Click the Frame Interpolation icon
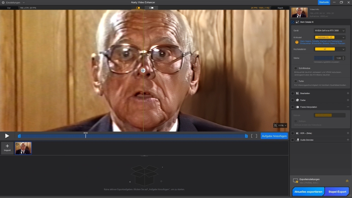Screen dimensions: 352x198 click(297, 107)
